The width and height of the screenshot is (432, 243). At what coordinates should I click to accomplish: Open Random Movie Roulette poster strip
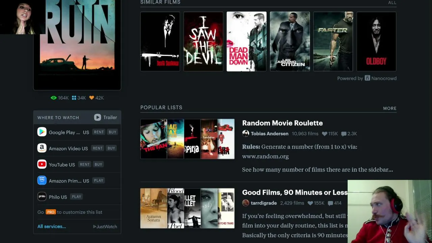point(187,139)
